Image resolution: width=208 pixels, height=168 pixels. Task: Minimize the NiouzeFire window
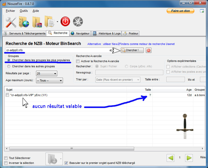tap(184, 3)
